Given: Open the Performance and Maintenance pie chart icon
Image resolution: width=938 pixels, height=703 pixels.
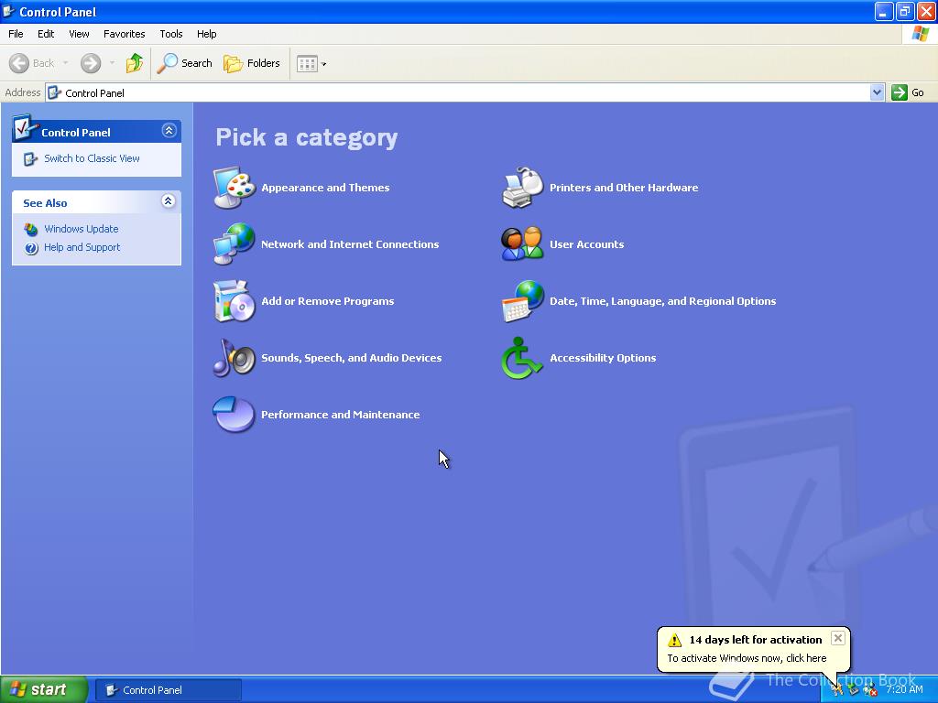Looking at the screenshot, I should 234,415.
